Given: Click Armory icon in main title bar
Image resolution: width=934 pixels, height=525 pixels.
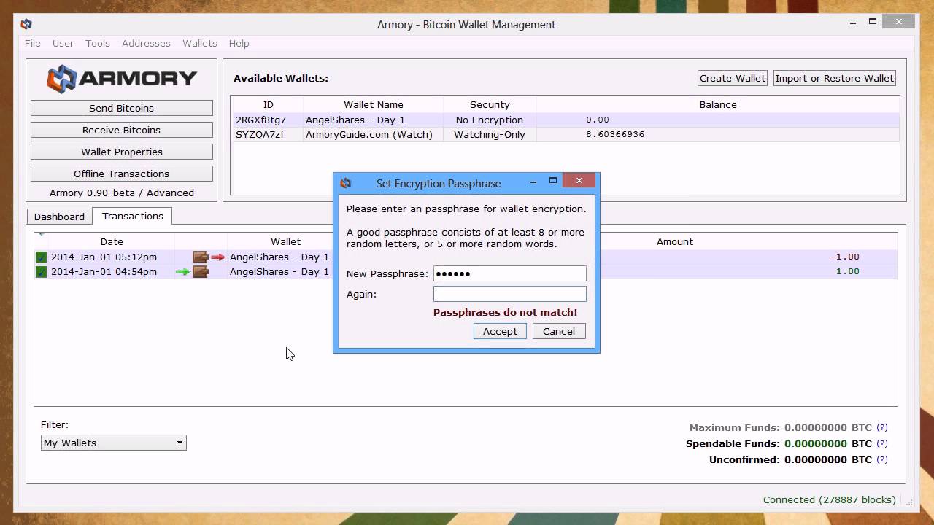Looking at the screenshot, I should (x=26, y=24).
